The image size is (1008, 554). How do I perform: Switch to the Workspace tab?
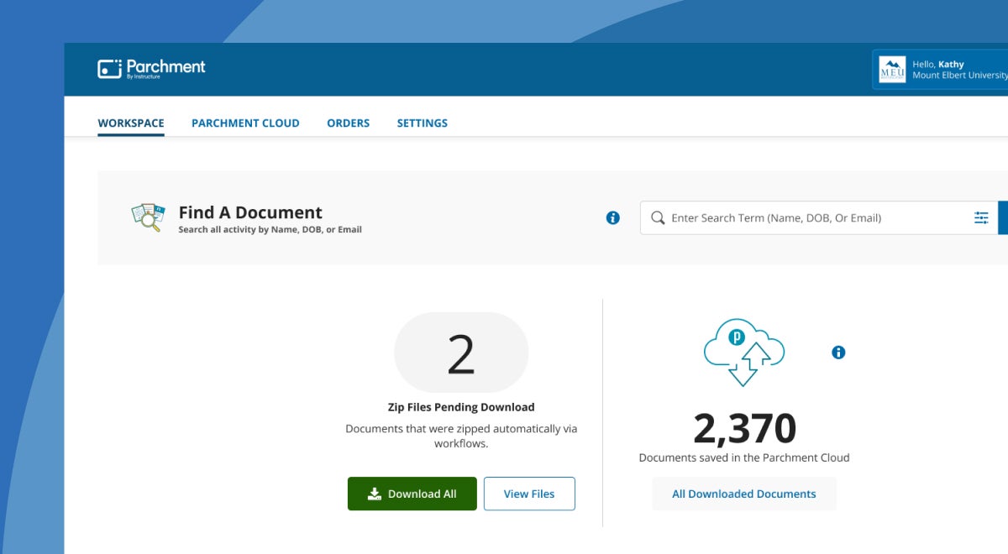point(131,123)
